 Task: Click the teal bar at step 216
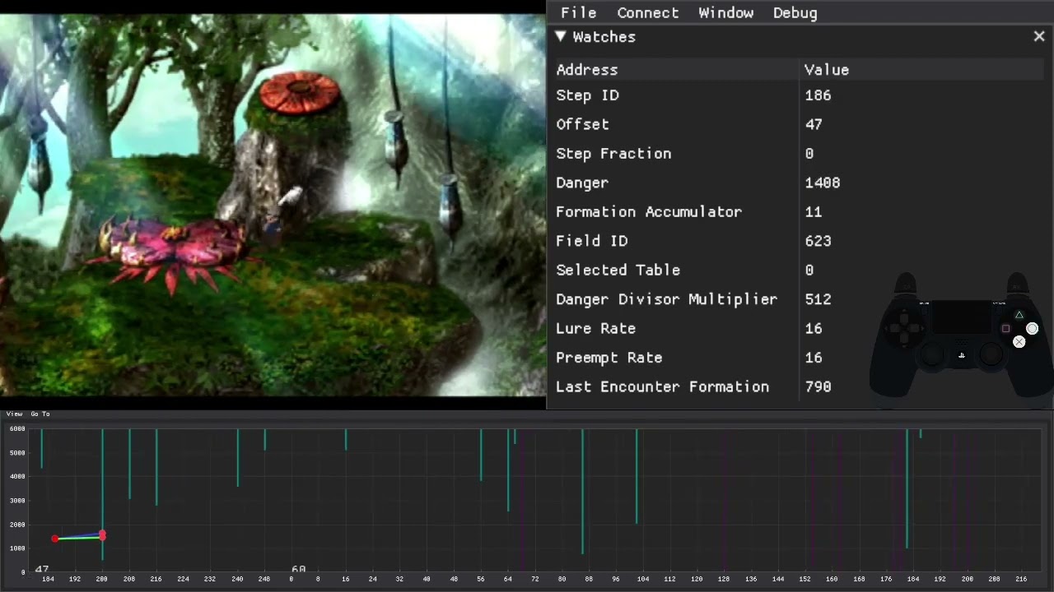[156, 467]
